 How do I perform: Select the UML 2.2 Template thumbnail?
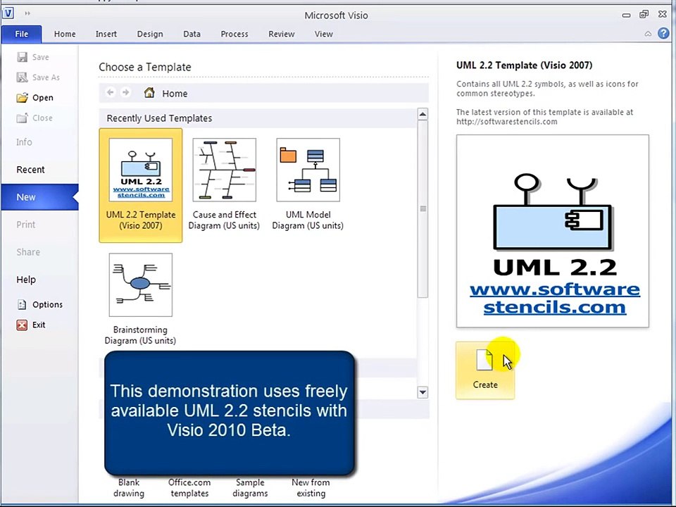141,170
